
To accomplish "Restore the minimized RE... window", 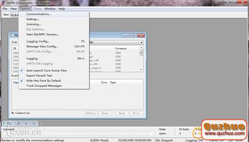I will tap(18, 123).
